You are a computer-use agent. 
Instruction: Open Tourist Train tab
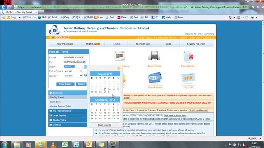[143, 44]
